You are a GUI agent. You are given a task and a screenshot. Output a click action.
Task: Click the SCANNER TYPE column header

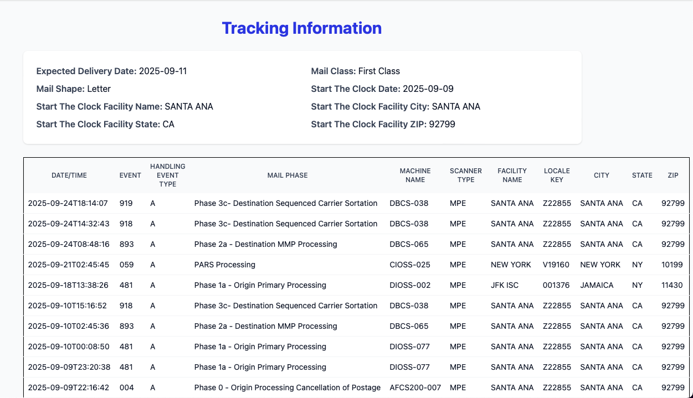466,175
